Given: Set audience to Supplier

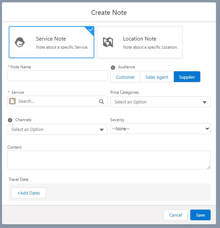Looking at the screenshot, I should click(x=187, y=77).
